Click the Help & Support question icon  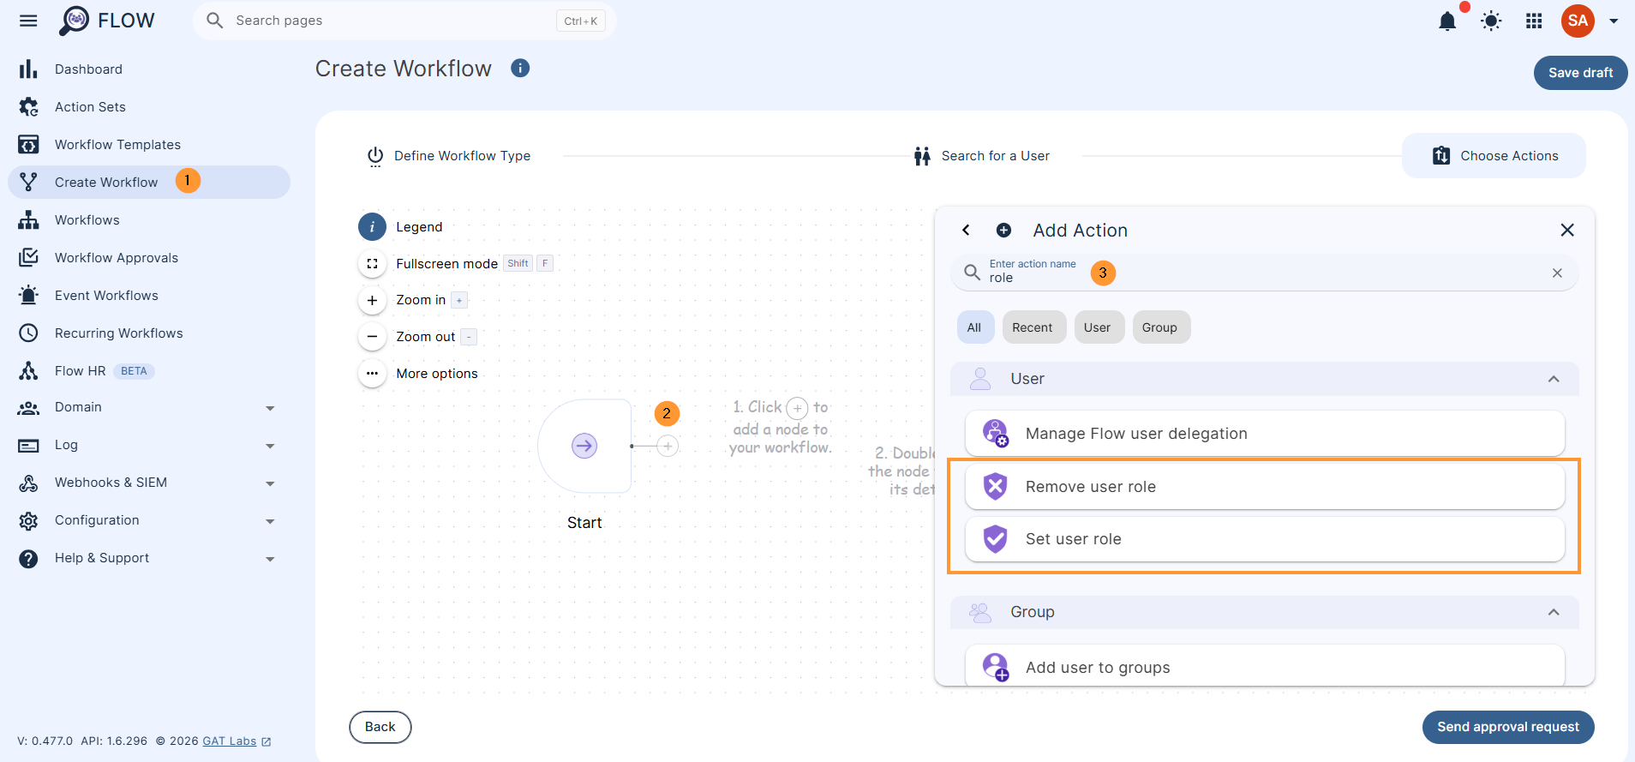28,559
